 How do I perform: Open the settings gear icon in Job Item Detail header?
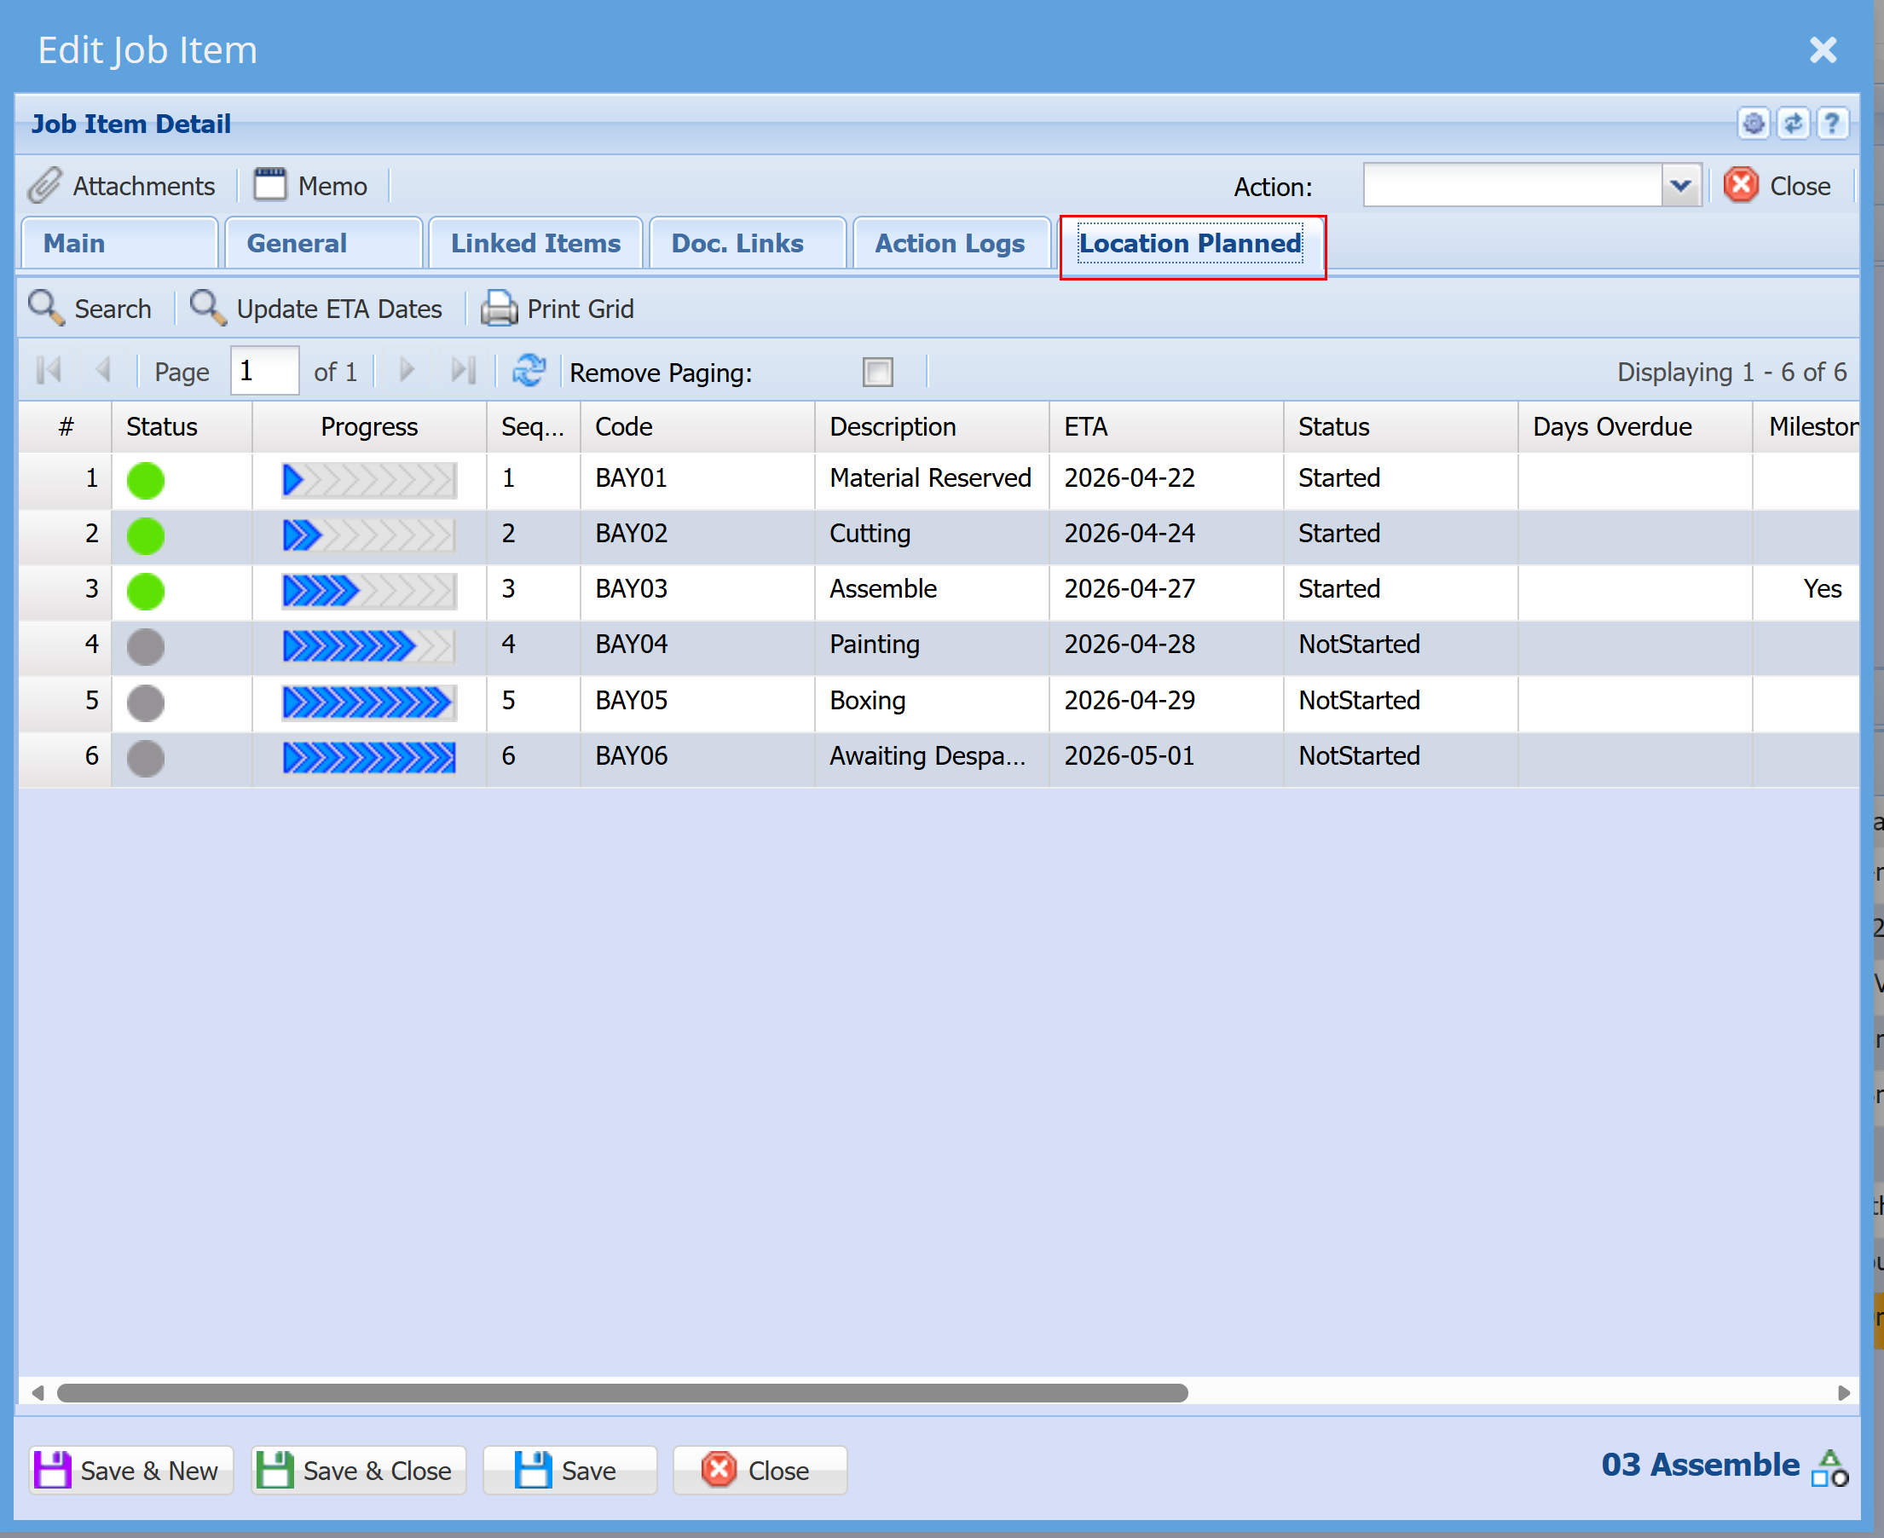tap(1753, 123)
